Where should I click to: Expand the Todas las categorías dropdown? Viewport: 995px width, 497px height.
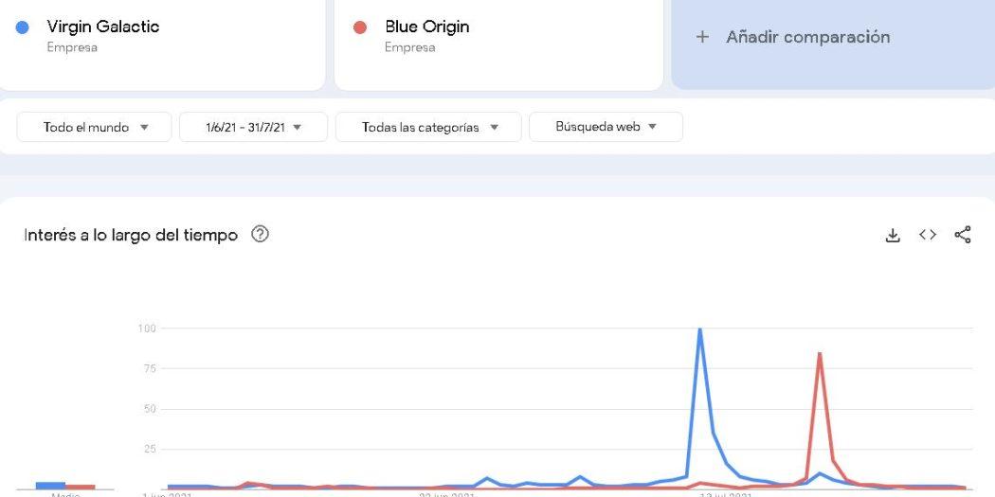[428, 127]
